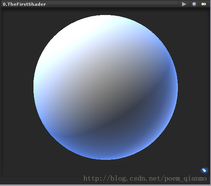Click the rendered shader sphere preview
211x186 pixels.
point(105,87)
